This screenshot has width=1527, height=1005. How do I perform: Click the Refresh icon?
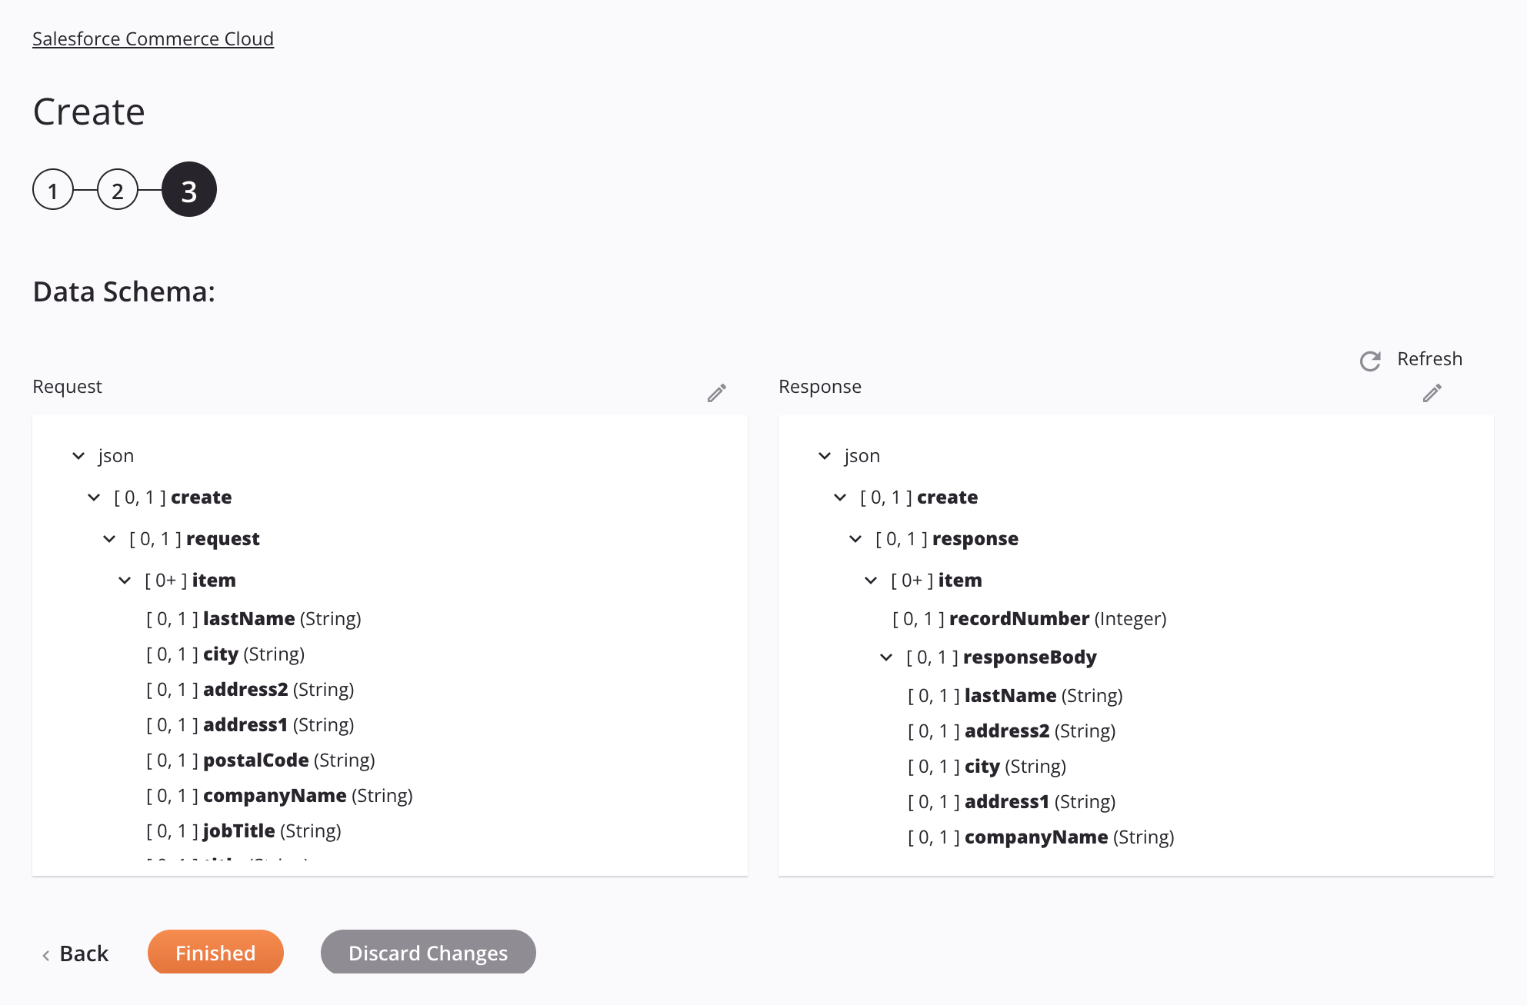1370,359
